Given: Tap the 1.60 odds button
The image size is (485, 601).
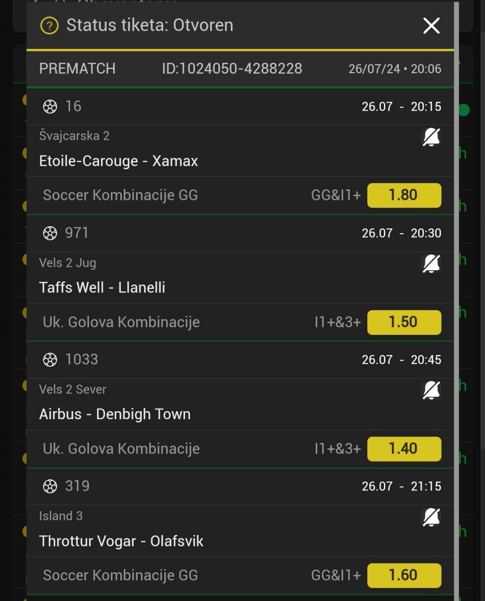Looking at the screenshot, I should pos(404,575).
